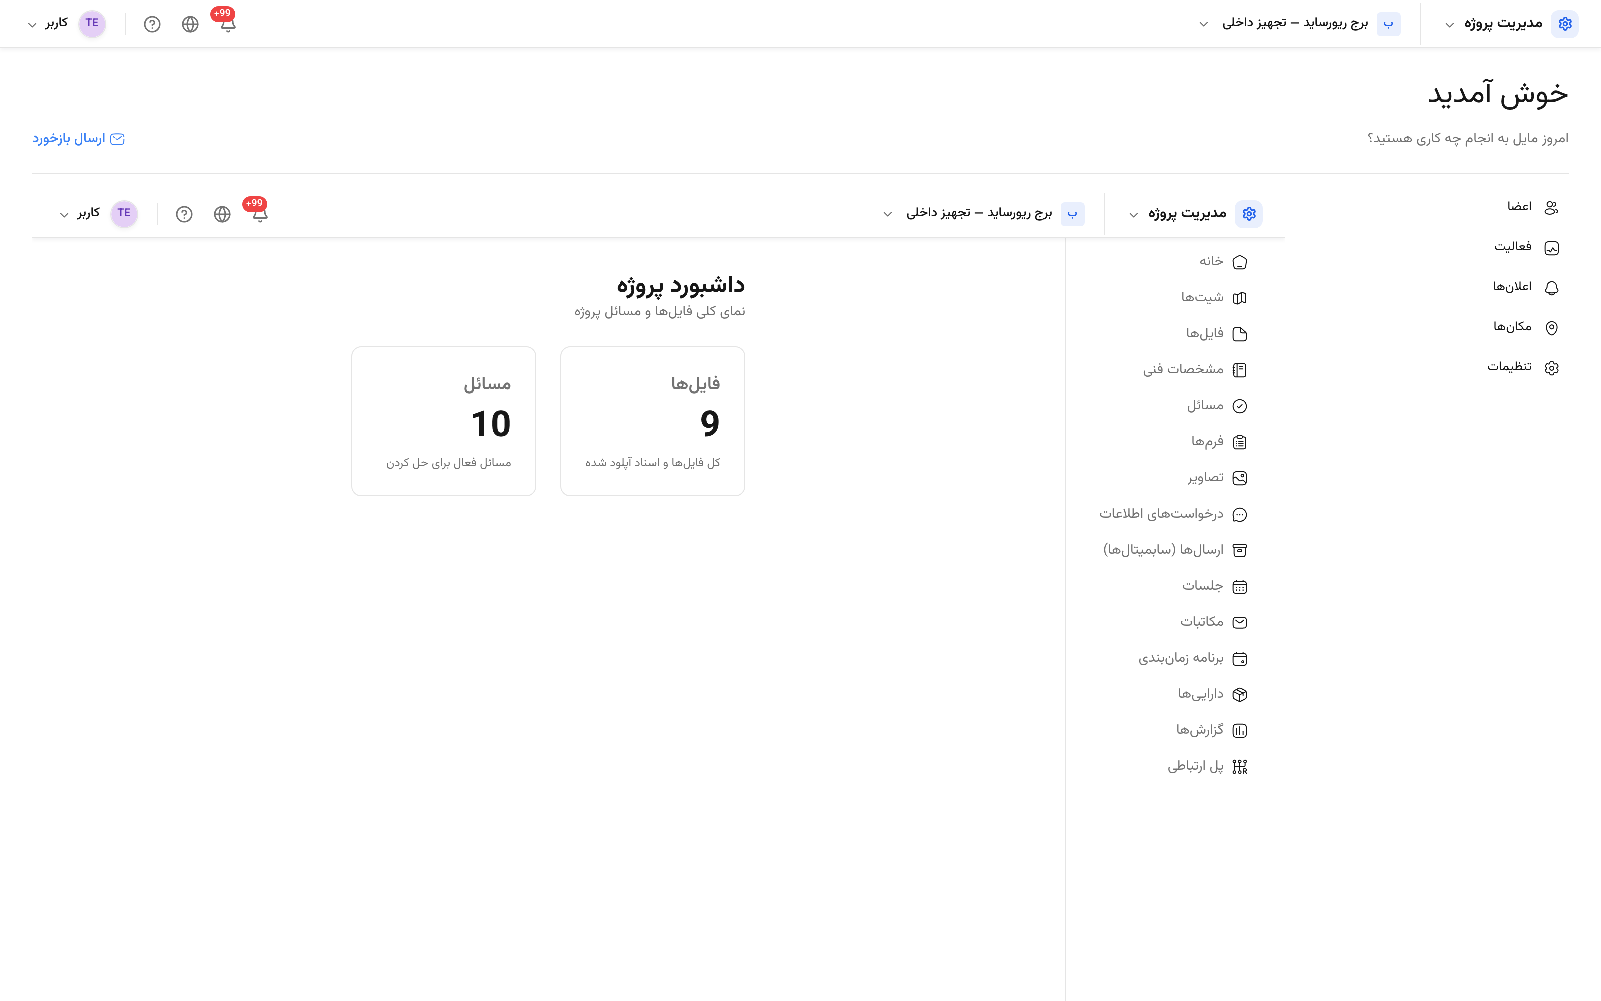The height and width of the screenshot is (1001, 1601).
Task: Click the فایل‌ها summary card showing 9
Action: point(652,421)
